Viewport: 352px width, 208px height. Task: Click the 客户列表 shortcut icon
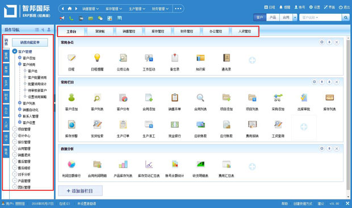pos(97,98)
